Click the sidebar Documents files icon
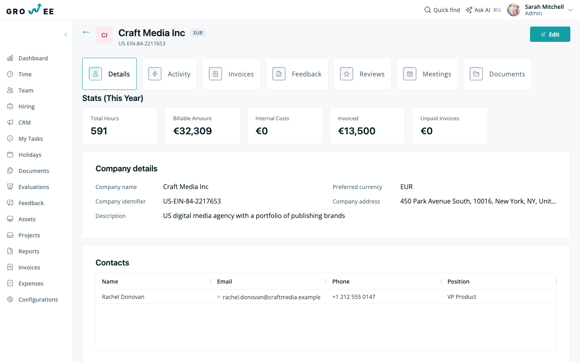The width and height of the screenshot is (580, 362). tap(10, 171)
